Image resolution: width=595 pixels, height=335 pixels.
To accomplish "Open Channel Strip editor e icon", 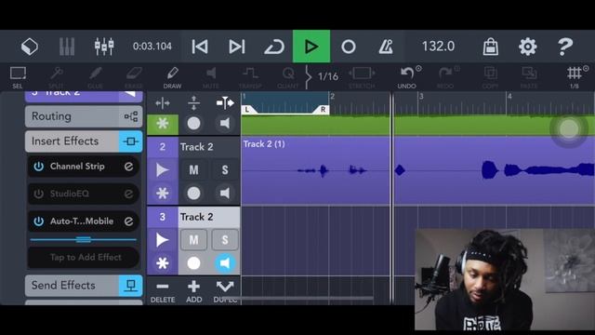I will pyautogui.click(x=128, y=167).
